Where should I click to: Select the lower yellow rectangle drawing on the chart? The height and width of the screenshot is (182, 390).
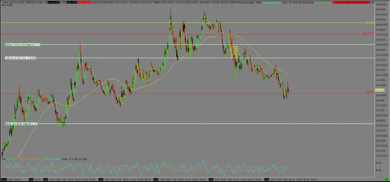[235, 56]
